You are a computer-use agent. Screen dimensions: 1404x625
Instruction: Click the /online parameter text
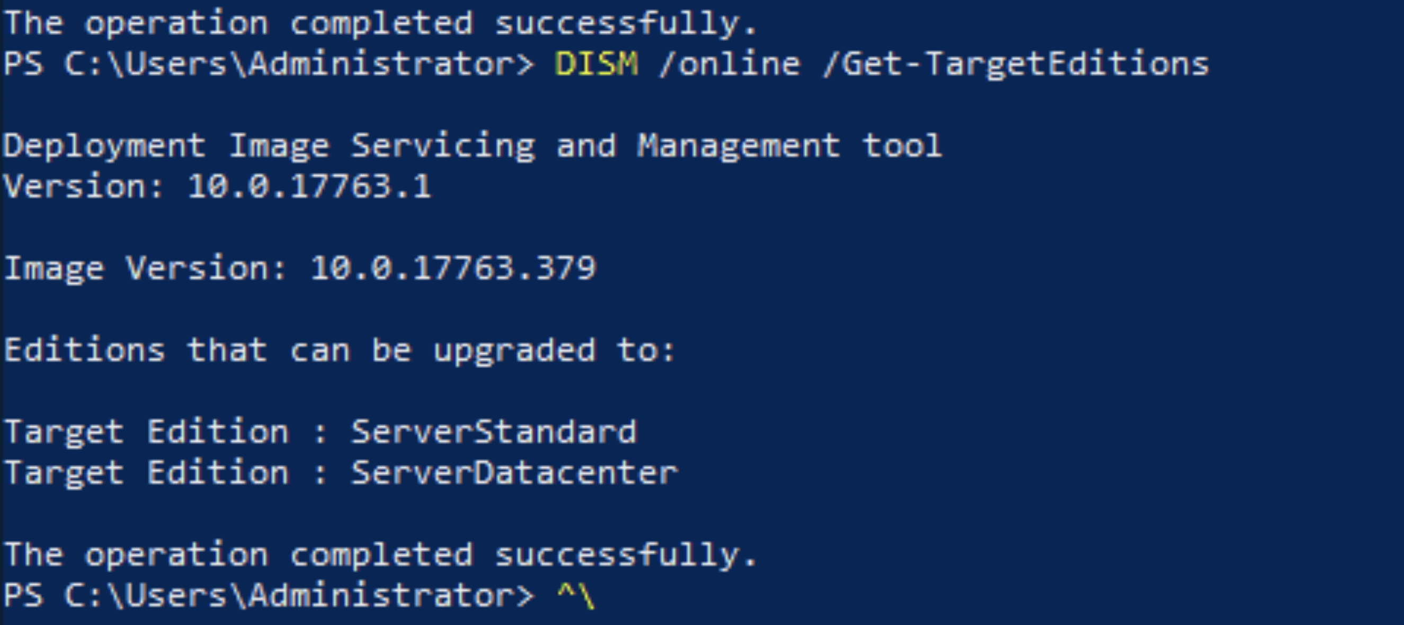point(729,64)
